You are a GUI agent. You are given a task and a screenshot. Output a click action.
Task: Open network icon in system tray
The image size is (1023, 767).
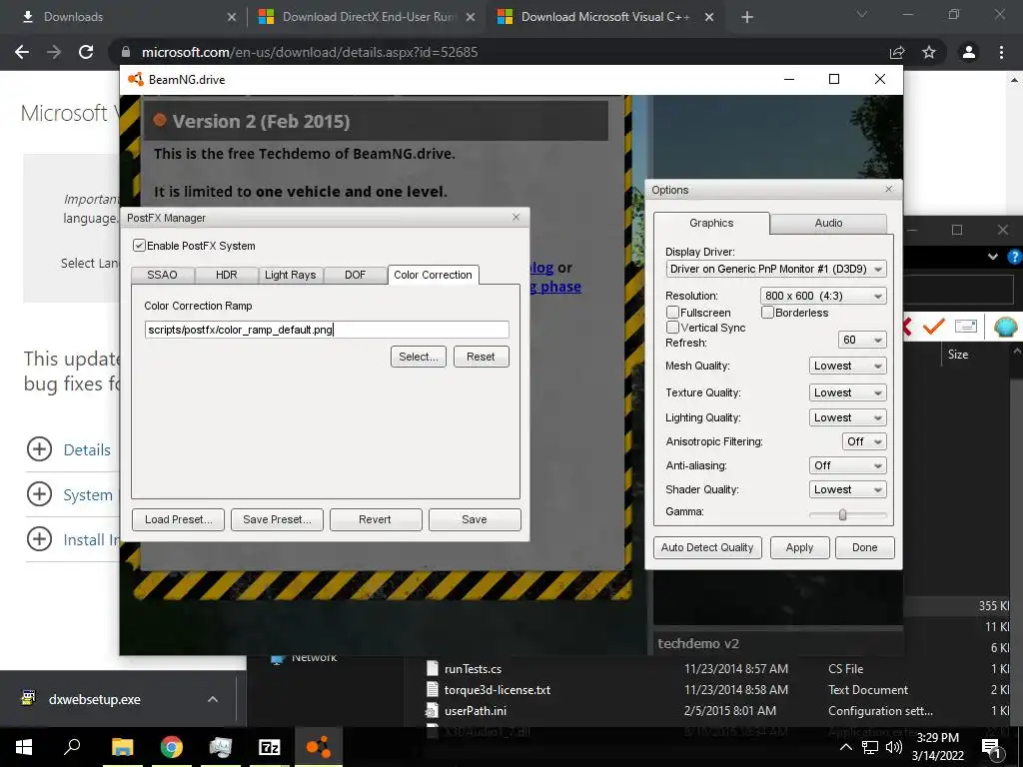pos(870,747)
